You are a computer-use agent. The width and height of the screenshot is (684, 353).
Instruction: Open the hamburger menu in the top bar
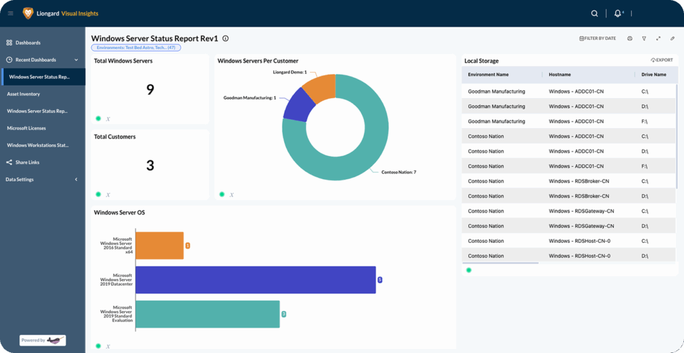click(x=11, y=13)
